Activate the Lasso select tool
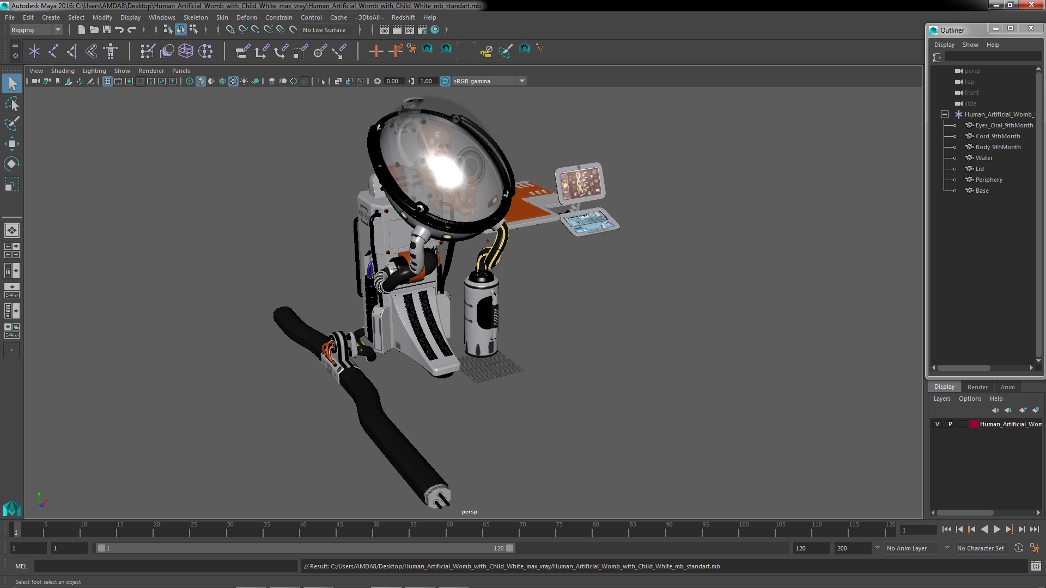This screenshot has height=588, width=1046. (11, 103)
